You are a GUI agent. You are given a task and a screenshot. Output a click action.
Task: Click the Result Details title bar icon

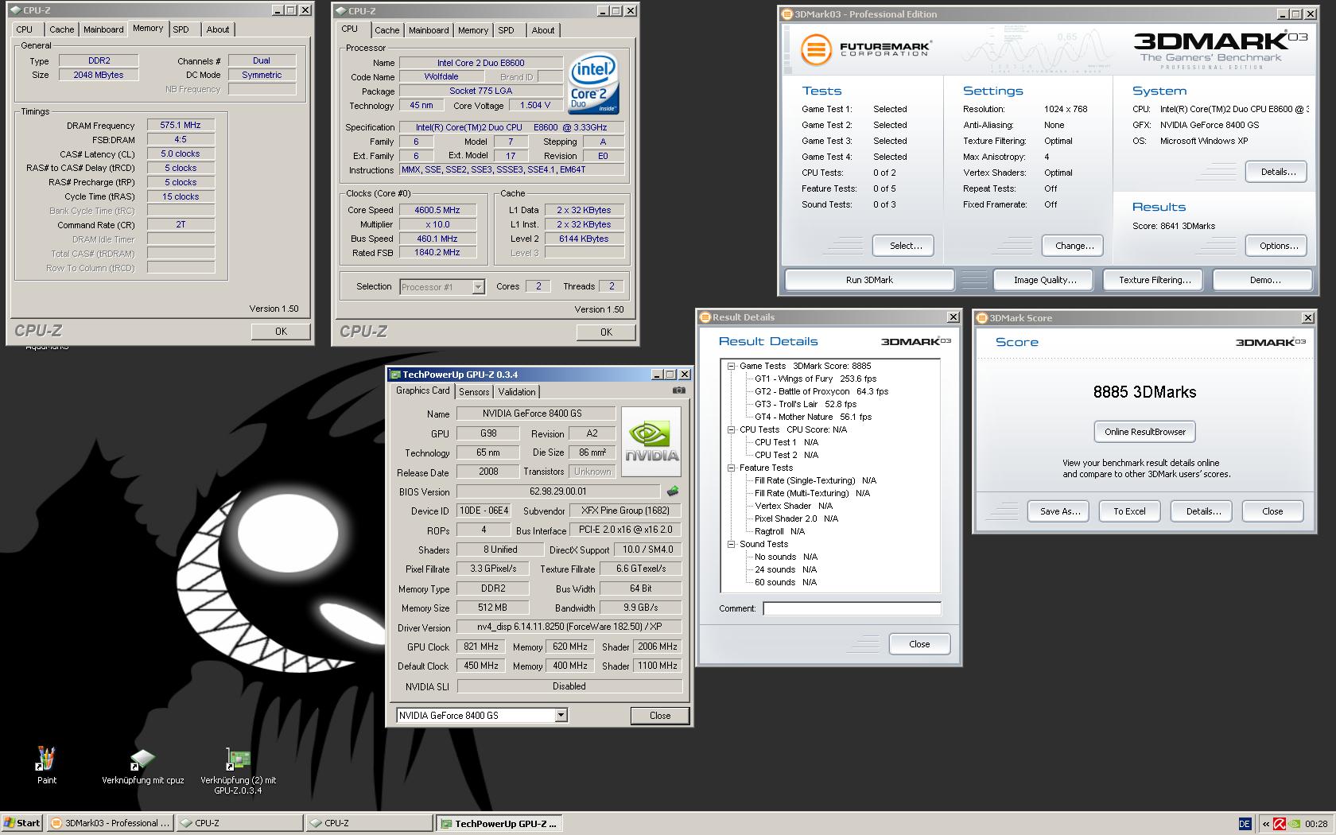(705, 317)
